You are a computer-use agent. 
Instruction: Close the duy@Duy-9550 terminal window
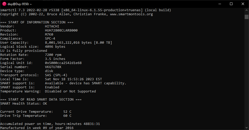(243, 4)
